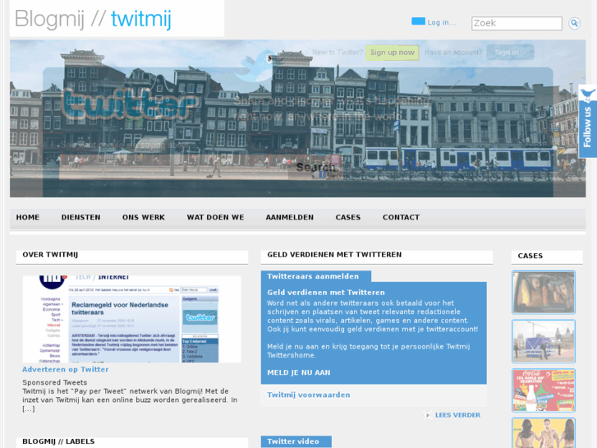Open the Log in link
Image resolution: width=597 pixels, height=448 pixels.
(x=441, y=22)
